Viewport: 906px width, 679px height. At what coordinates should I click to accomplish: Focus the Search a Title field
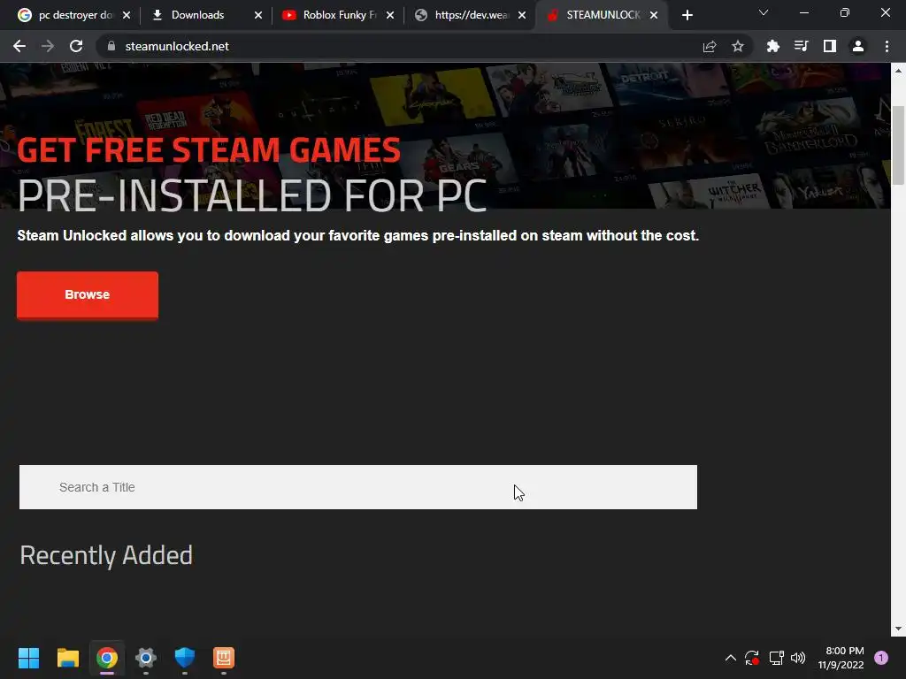point(358,487)
